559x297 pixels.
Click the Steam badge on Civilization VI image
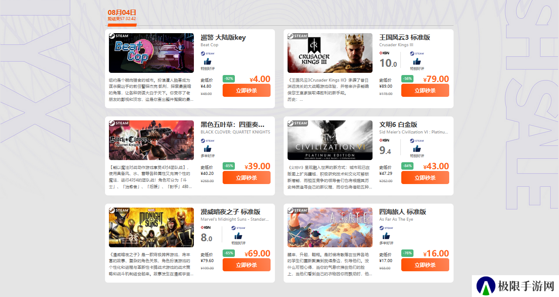[298, 123]
